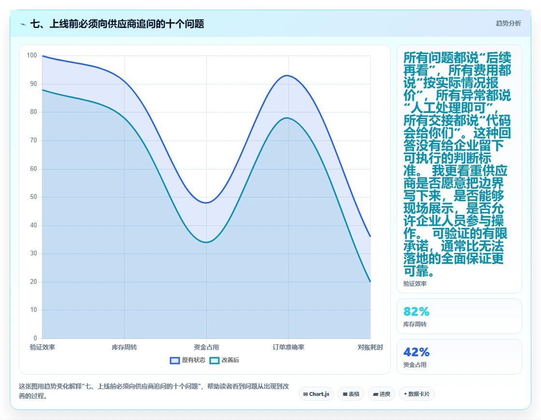Click the 0 y-axis tick label
Viewport: 541px width, 420px height.
[x=35, y=338]
